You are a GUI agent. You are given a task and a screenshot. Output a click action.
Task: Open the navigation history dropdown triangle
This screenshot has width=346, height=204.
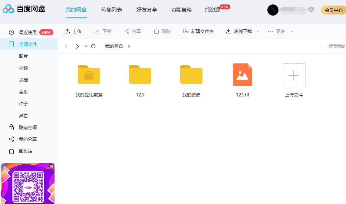pyautogui.click(x=86, y=46)
